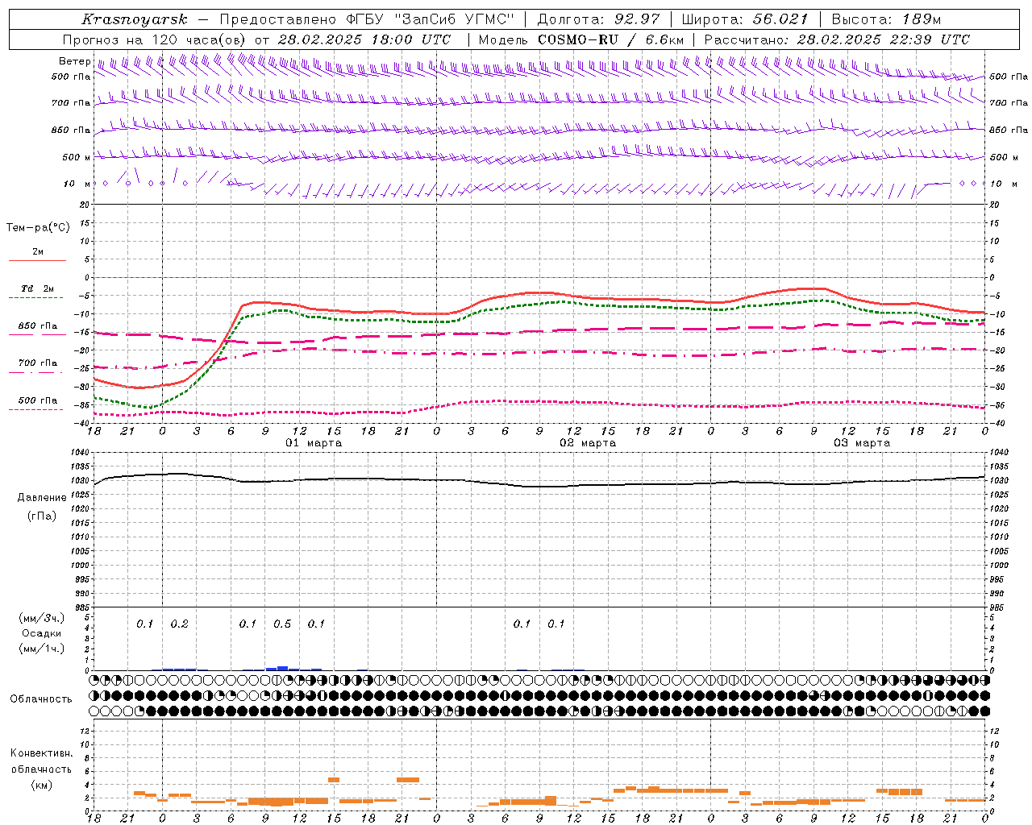Click the '01 марта' date label
The height and width of the screenshot is (825, 1032).
coord(314,443)
